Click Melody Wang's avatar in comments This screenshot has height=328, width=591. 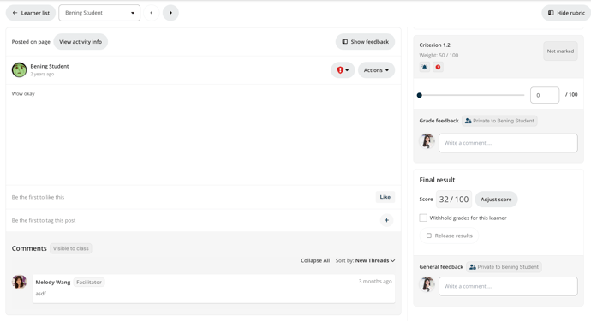click(x=19, y=282)
